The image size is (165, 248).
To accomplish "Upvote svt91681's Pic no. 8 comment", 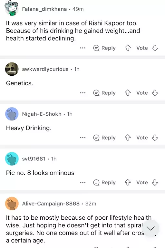I will [x=128, y=182].
